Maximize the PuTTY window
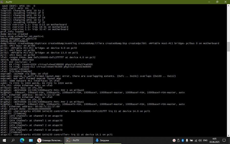This screenshot has width=230, height=144. point(217,2)
